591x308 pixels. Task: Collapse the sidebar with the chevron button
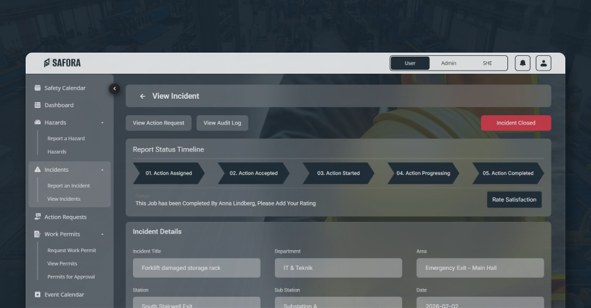coord(115,88)
